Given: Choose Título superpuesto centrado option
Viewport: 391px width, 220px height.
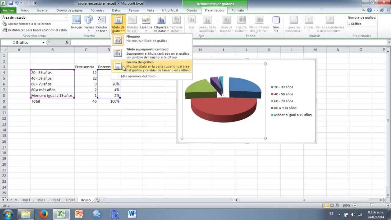Looking at the screenshot, I should pyautogui.click(x=152, y=53).
